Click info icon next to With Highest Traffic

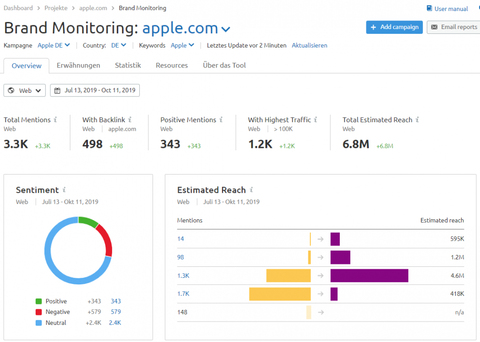tap(315, 119)
